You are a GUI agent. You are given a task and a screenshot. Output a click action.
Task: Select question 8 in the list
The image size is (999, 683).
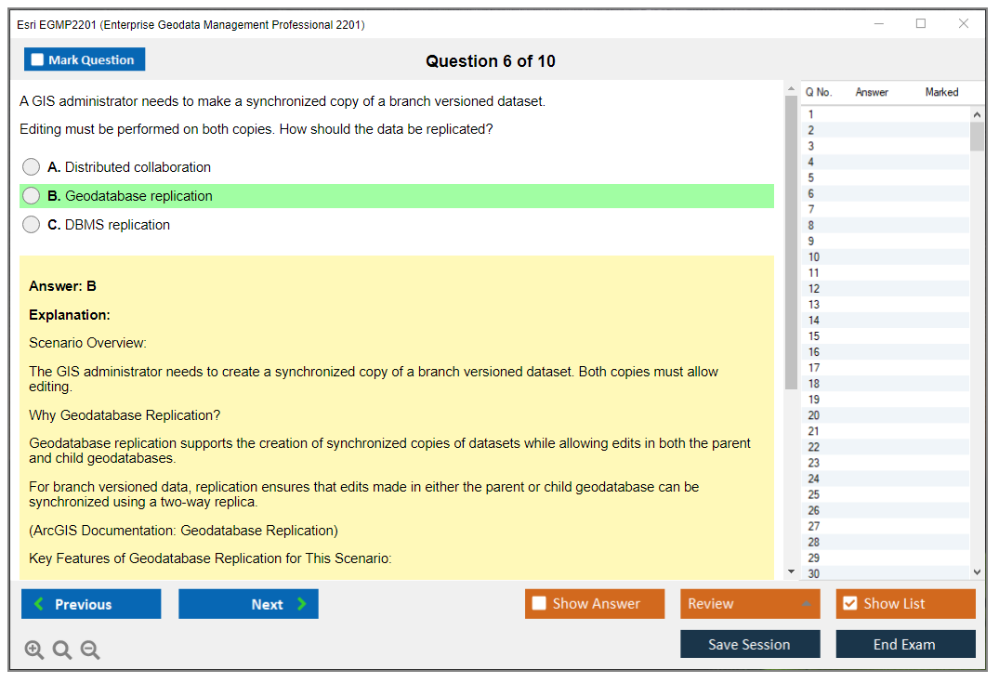(x=886, y=225)
